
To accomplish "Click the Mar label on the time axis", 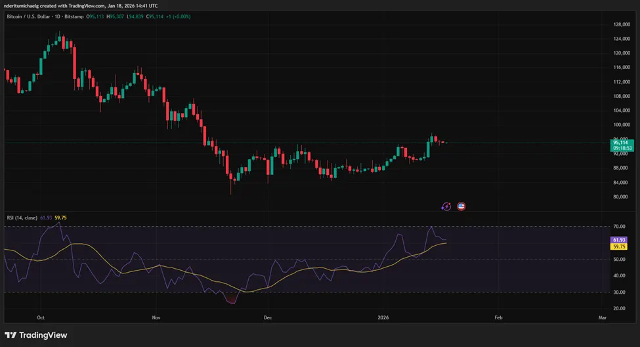I will click(603, 317).
